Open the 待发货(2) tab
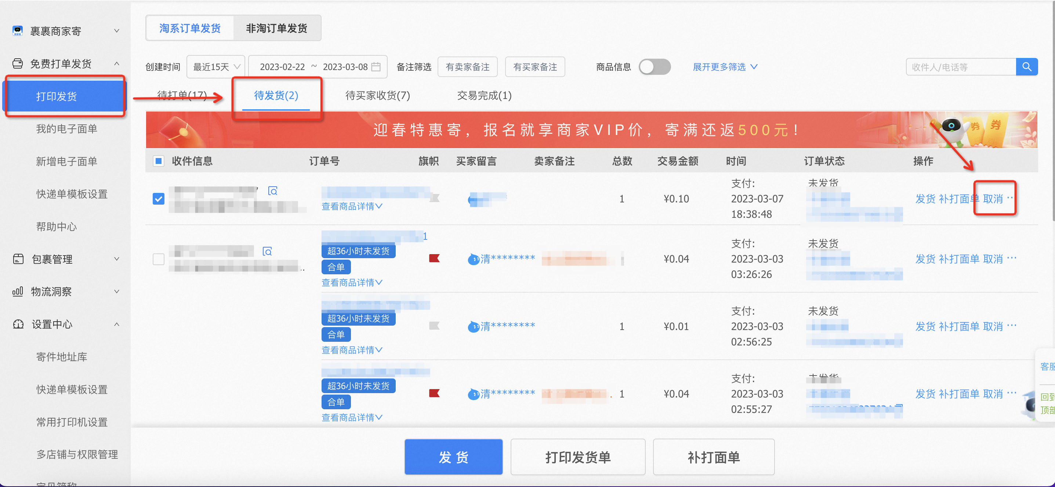The image size is (1055, 487). pos(276,95)
